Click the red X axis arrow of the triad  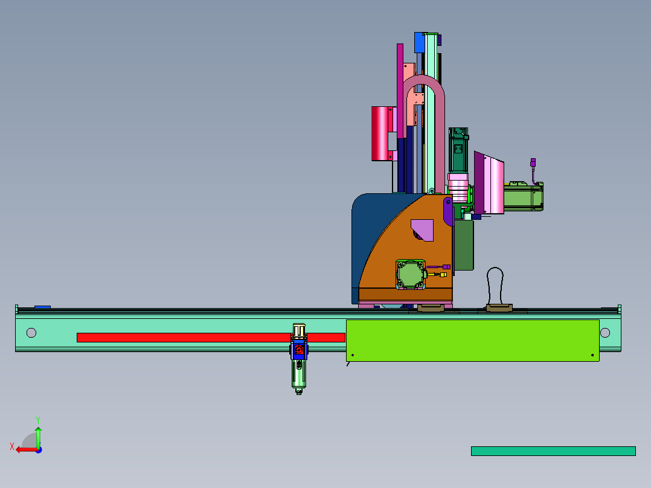26,450
